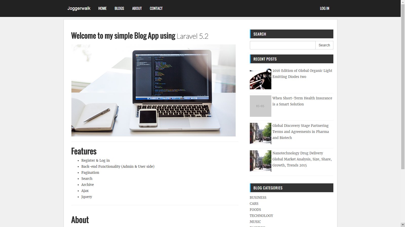Open the When Short-Term Health Insurance post
The height and width of the screenshot is (227, 405).
[302, 101]
